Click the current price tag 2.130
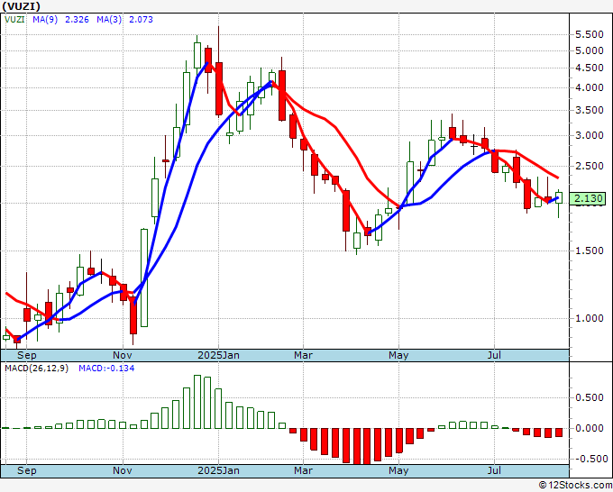613x492 pixels. tap(588, 198)
